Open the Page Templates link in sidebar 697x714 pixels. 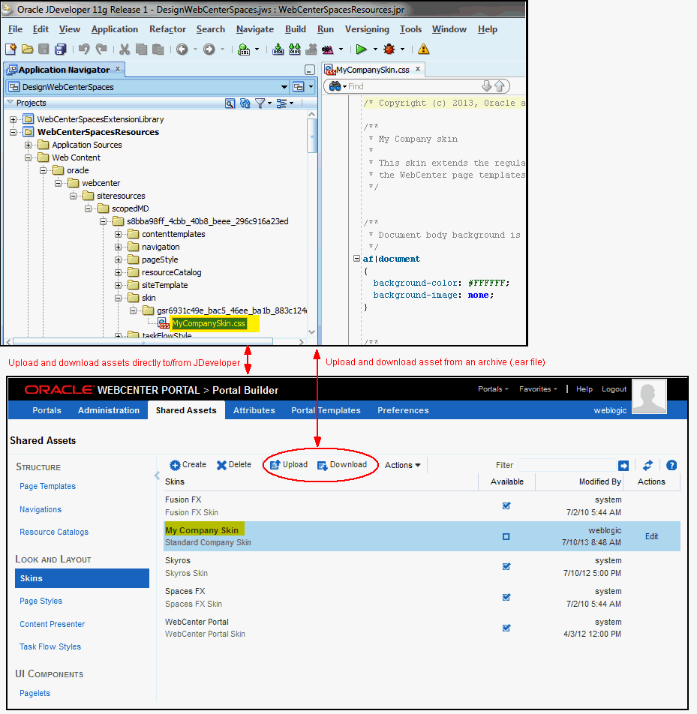point(47,486)
